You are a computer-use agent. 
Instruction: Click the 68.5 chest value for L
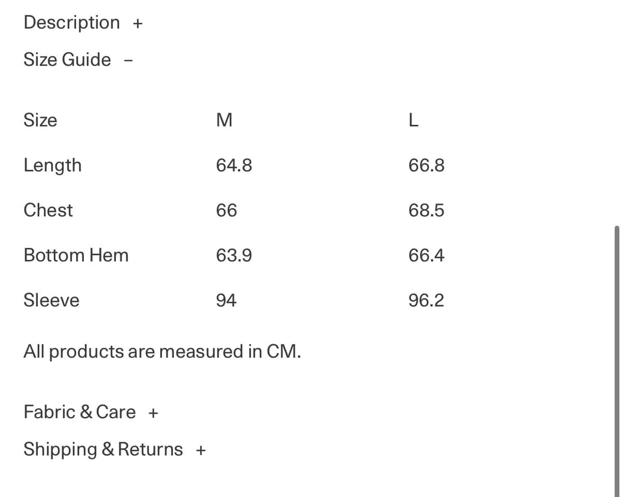coord(426,210)
